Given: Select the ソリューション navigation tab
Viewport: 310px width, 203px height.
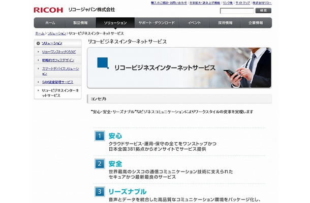Looking at the screenshot, I should (115, 23).
